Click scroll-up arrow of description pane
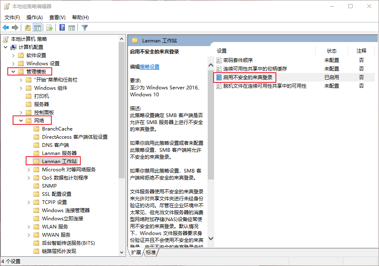This screenshot has height=266, width=379. [211, 65]
